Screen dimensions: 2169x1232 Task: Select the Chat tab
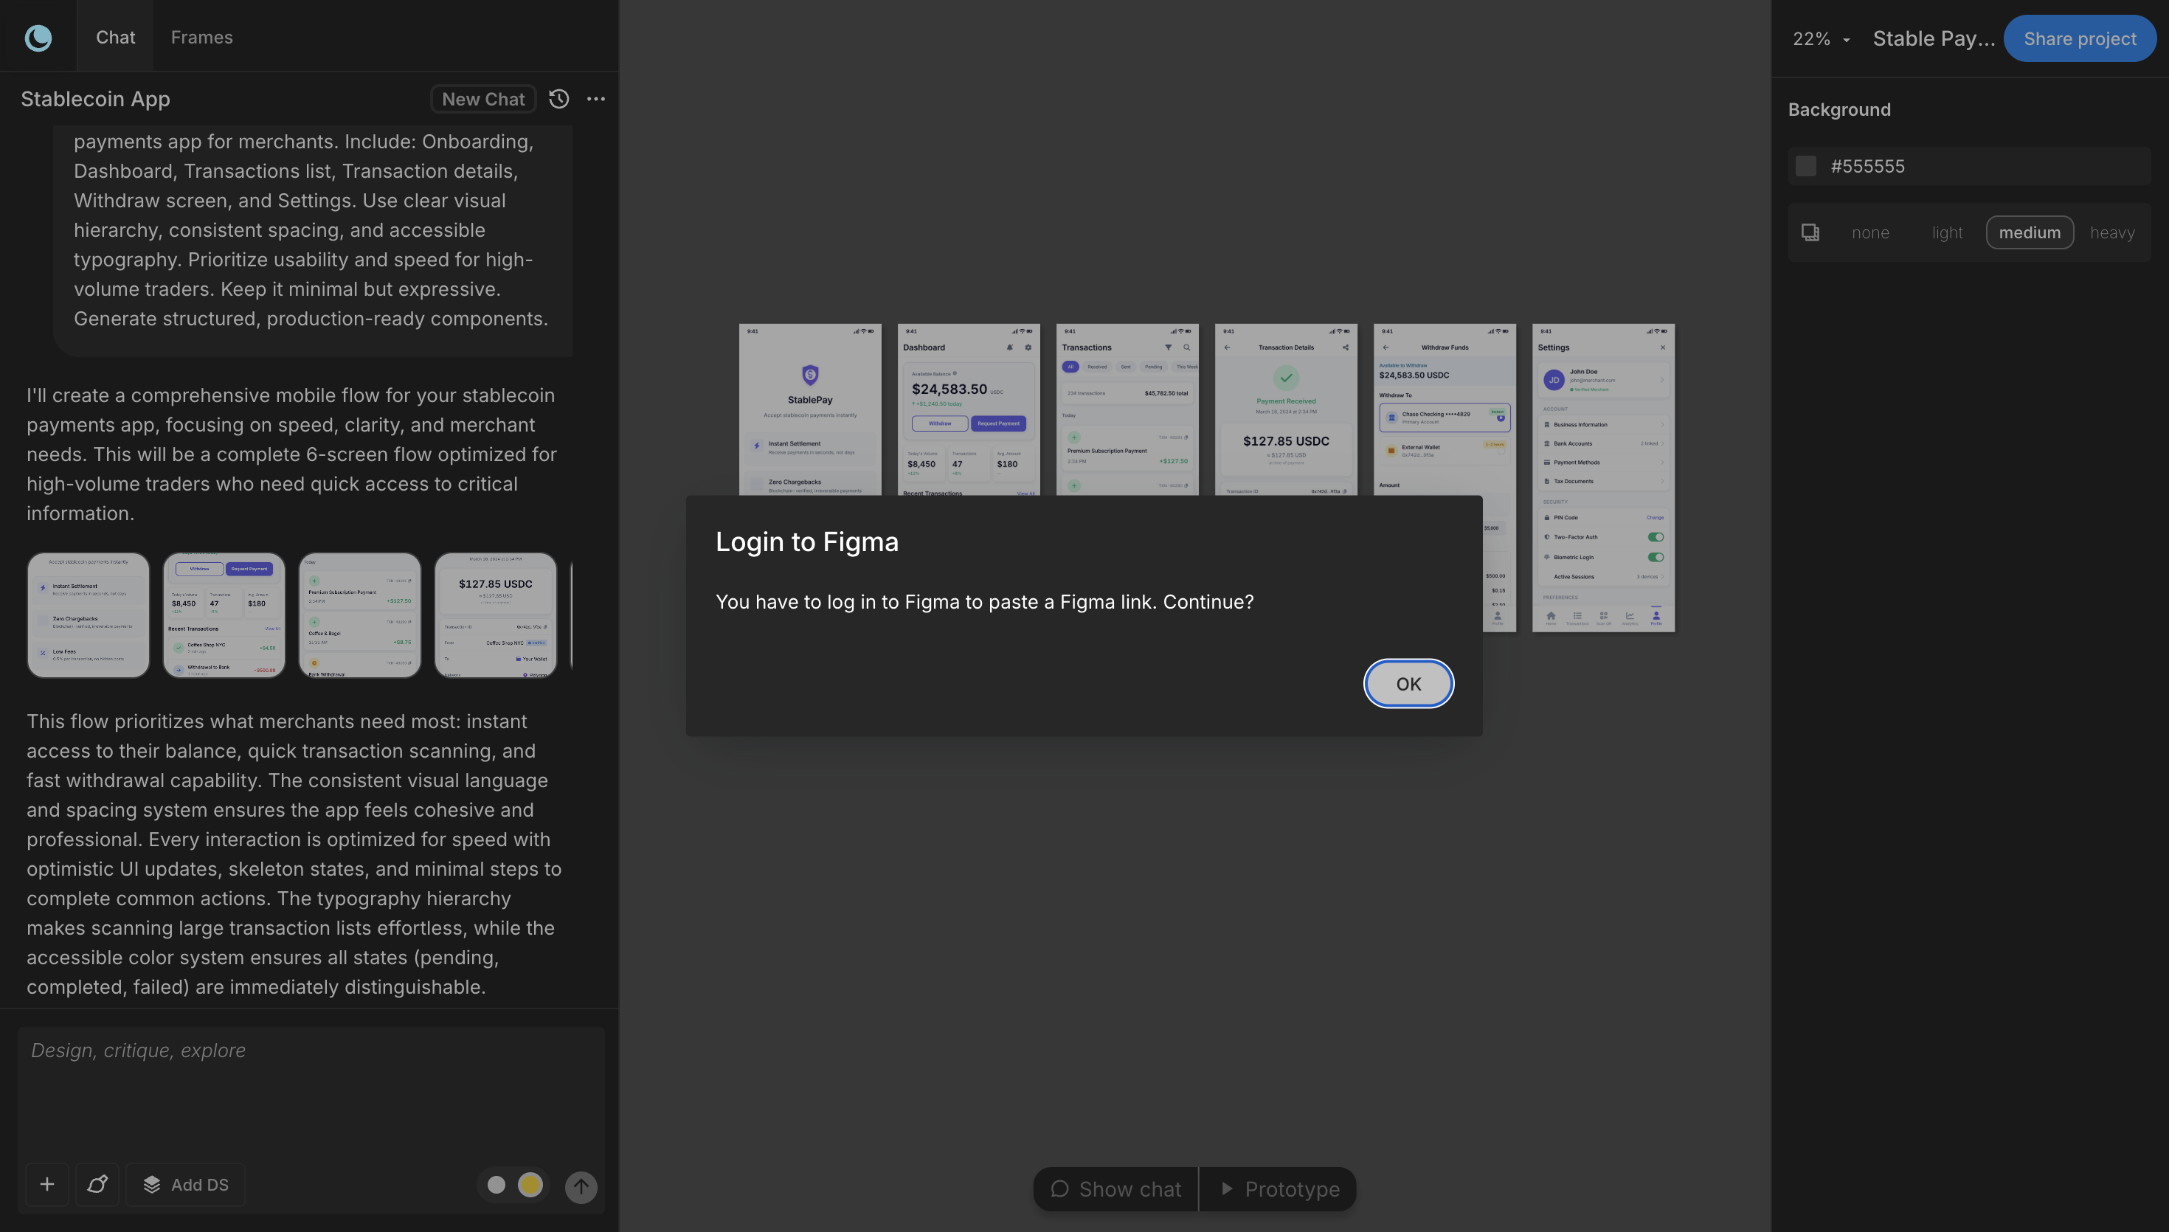point(115,37)
